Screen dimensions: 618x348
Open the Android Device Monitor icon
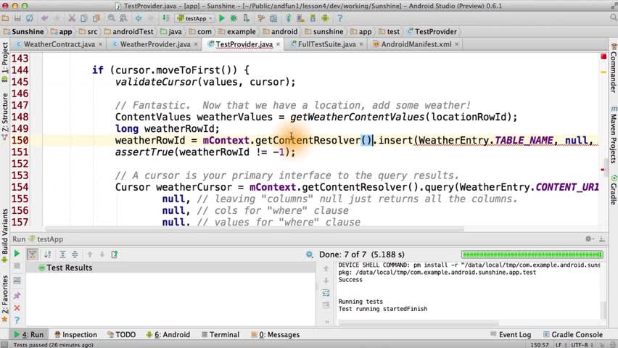click(x=325, y=18)
